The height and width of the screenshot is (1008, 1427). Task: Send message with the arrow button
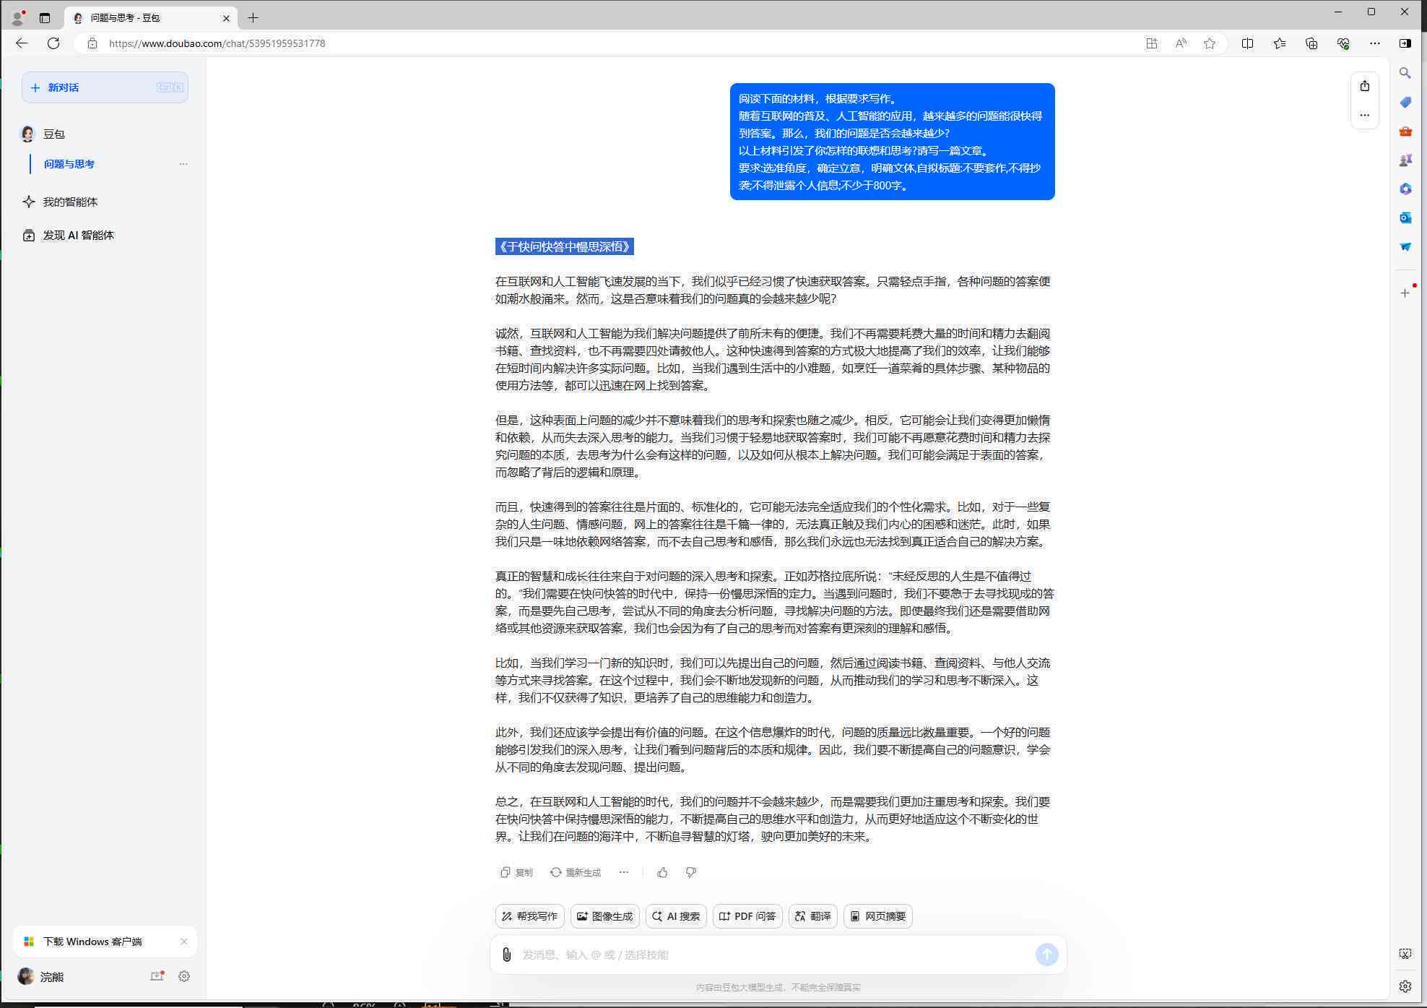1046,955
